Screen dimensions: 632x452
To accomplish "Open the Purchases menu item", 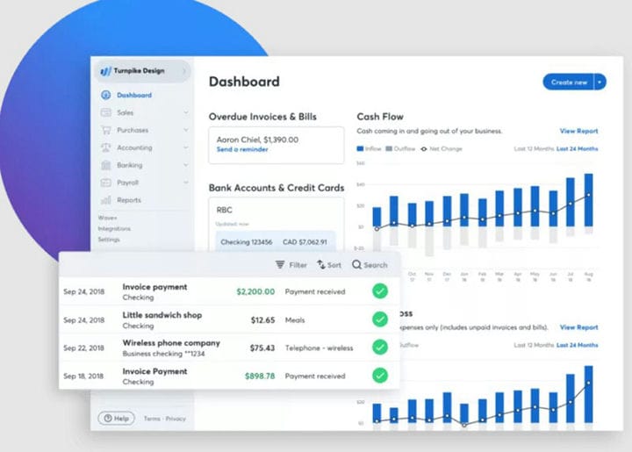I will pos(133,130).
